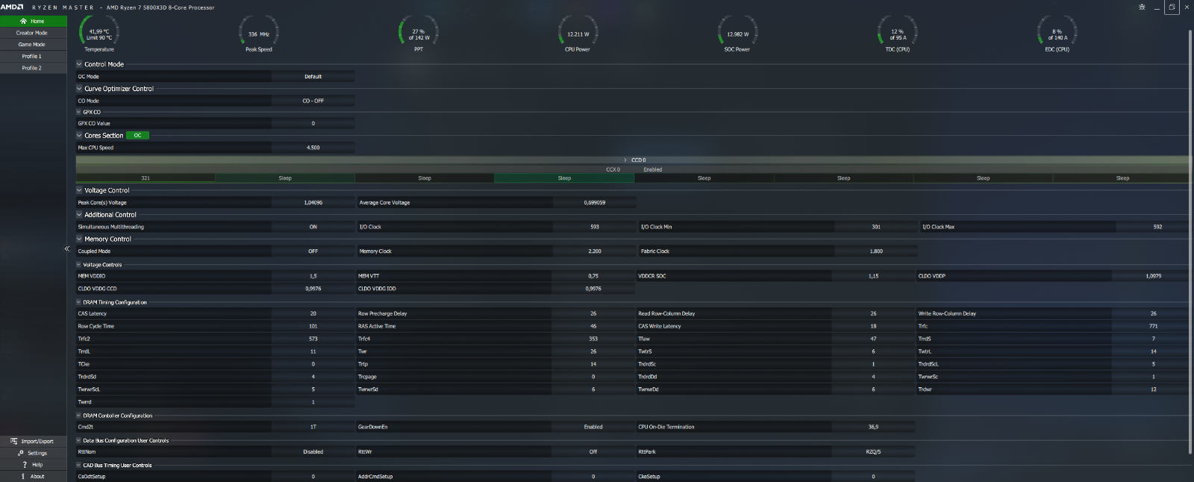The image size is (1194, 482).
Task: Go to the Home view
Action: click(x=34, y=21)
